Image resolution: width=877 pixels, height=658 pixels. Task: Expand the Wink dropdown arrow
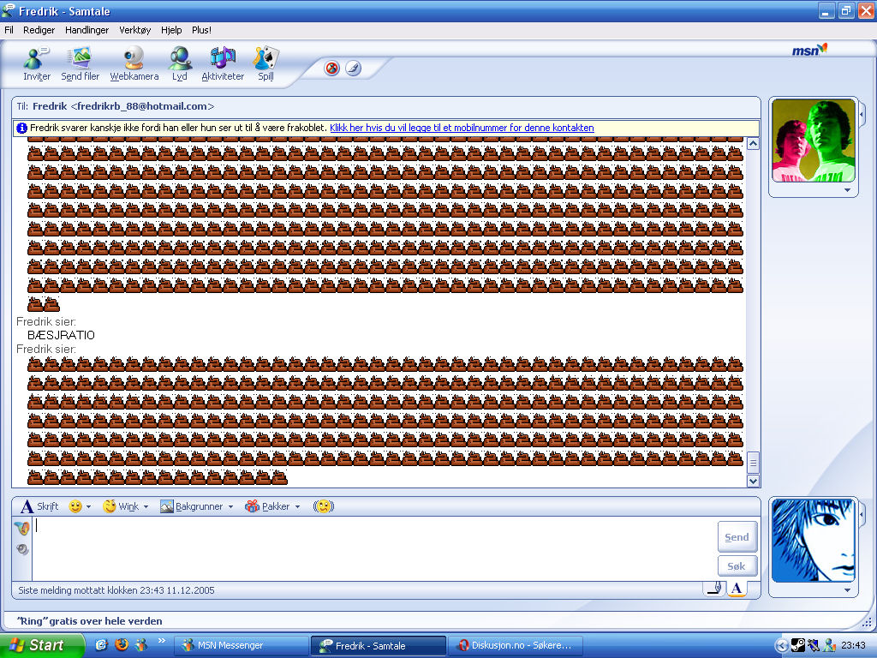pyautogui.click(x=146, y=507)
